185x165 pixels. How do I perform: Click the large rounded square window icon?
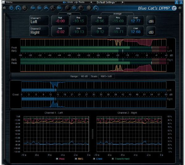pos(81,8)
